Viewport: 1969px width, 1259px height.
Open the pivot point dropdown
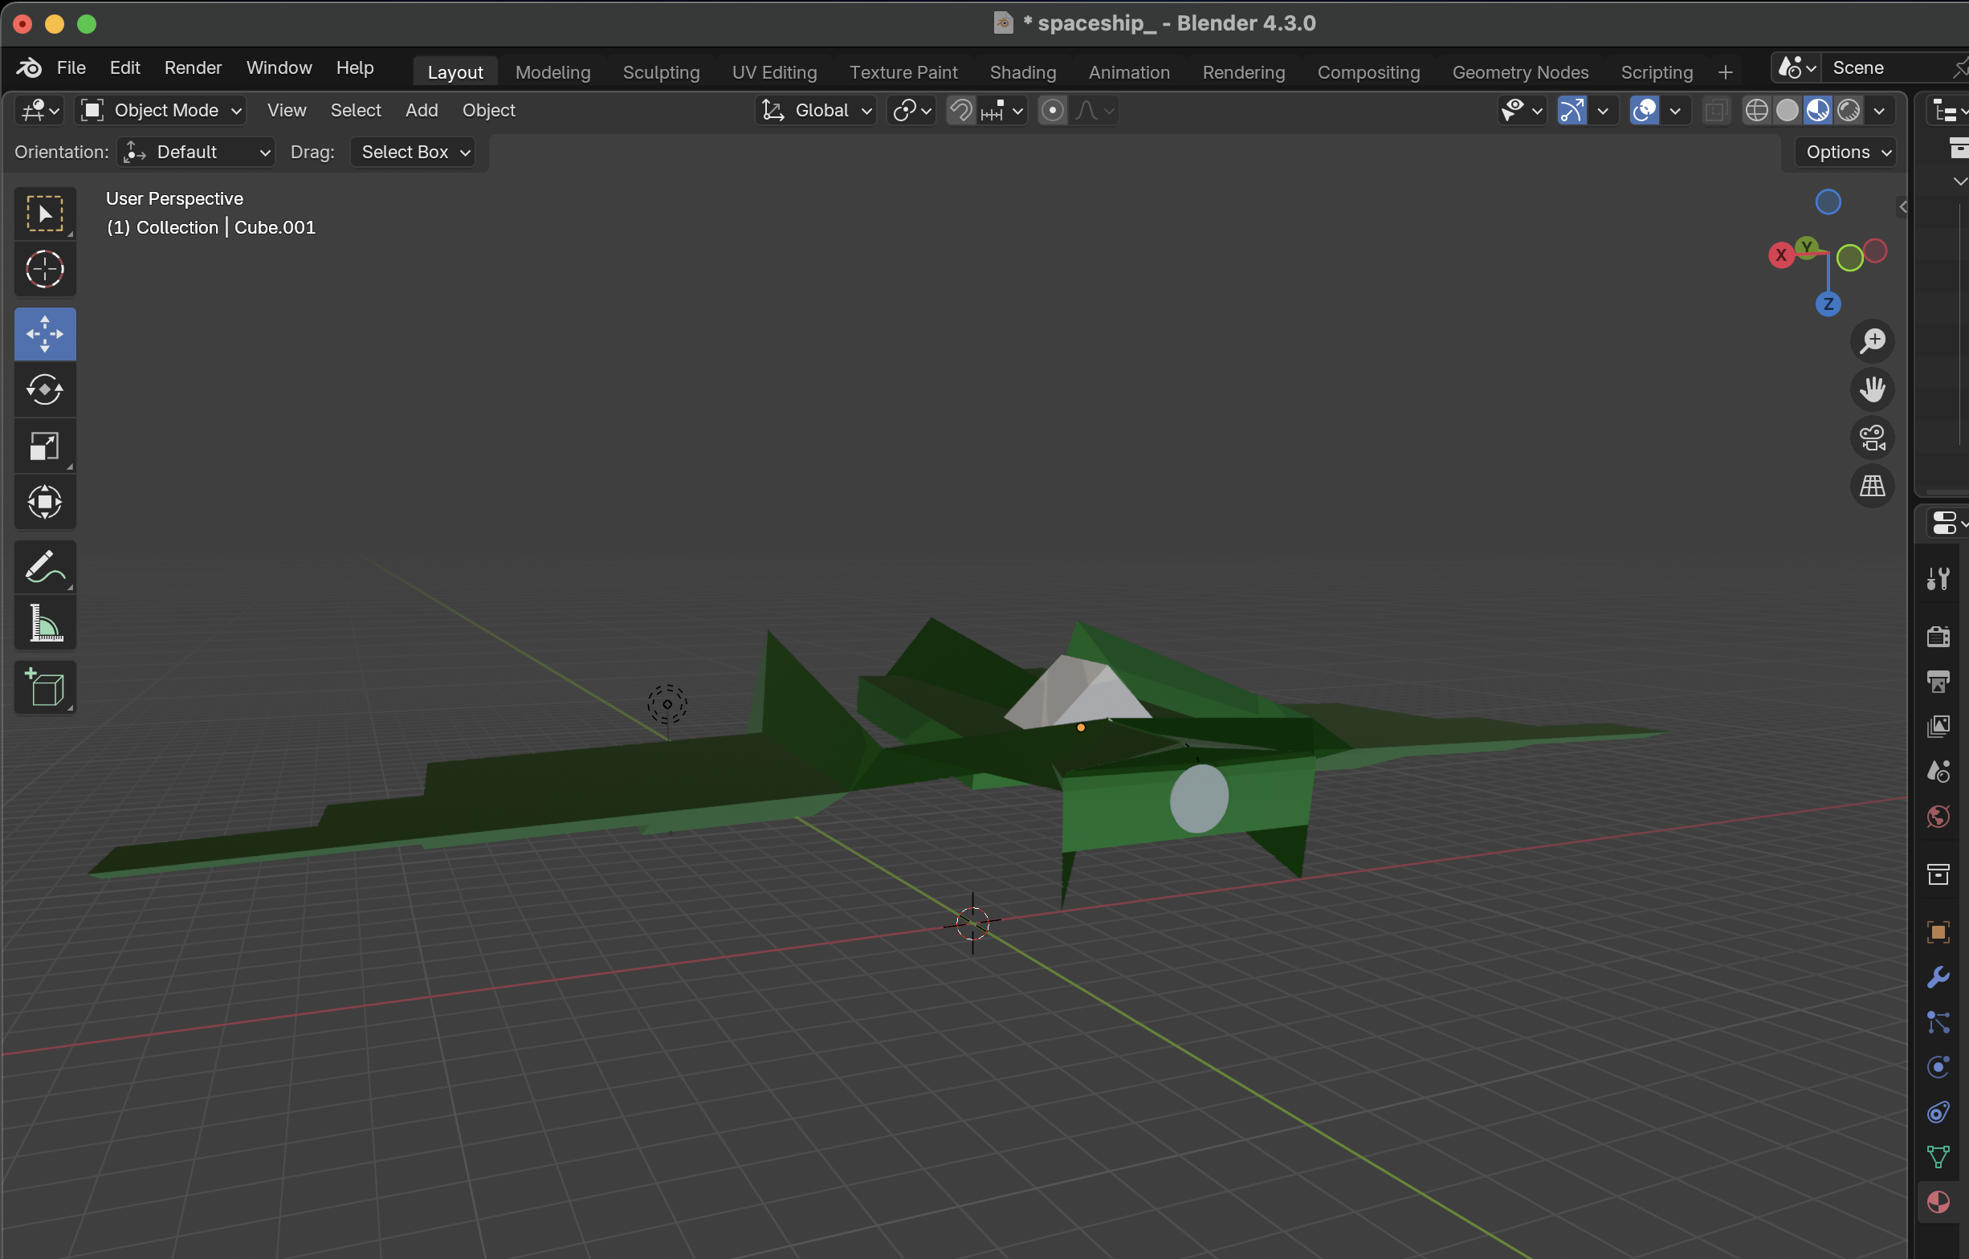pos(911,110)
